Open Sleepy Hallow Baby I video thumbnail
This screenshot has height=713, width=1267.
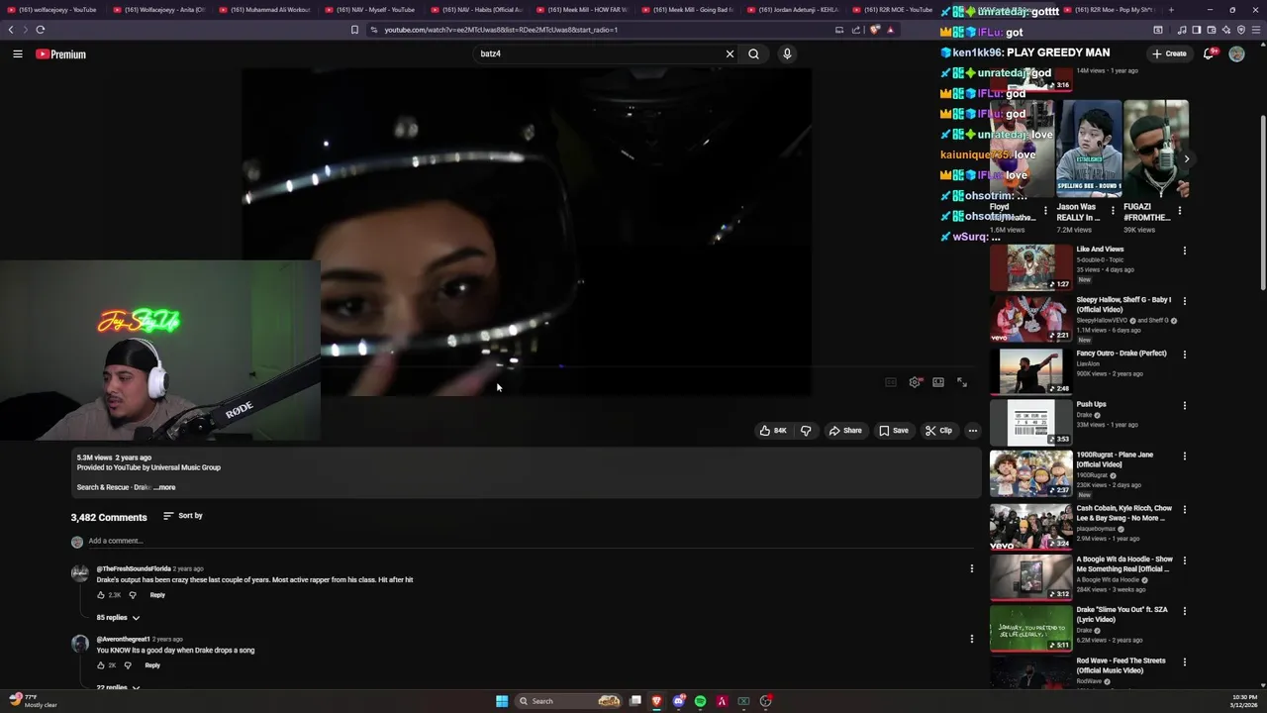coord(1030,319)
